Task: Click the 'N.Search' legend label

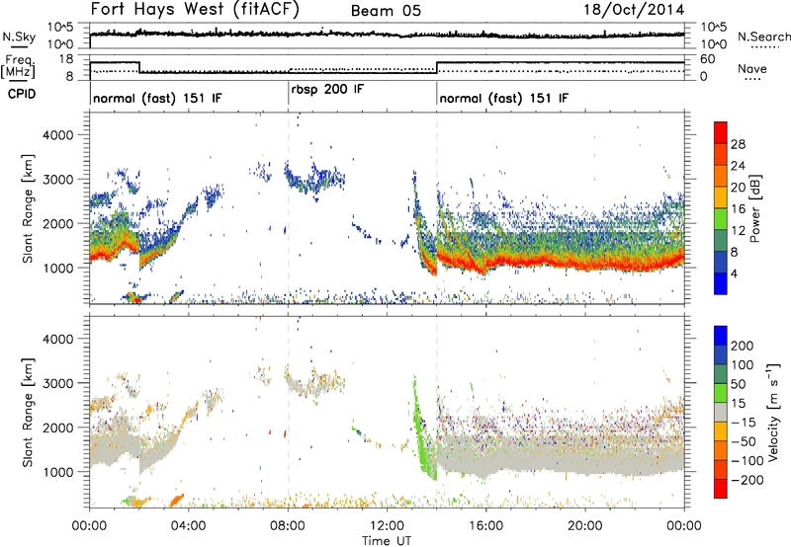Action: tap(763, 37)
